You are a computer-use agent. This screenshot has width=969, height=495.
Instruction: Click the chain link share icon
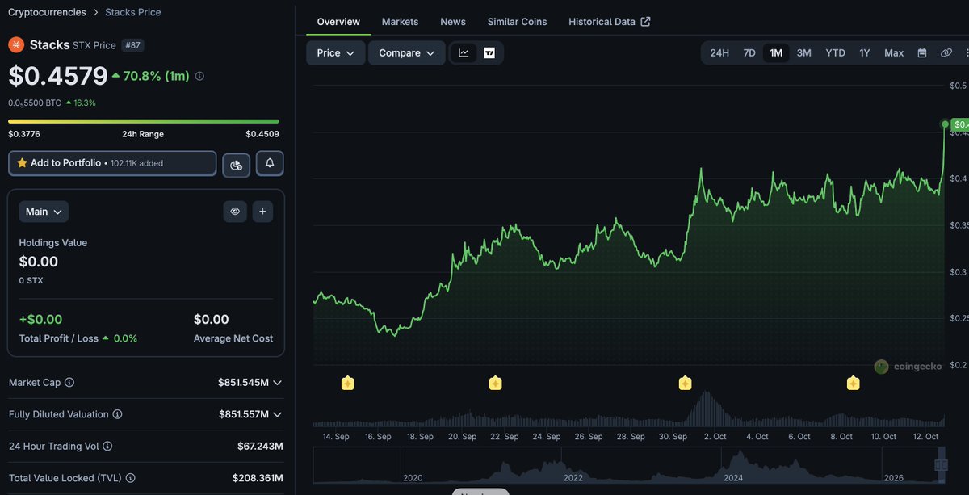coord(946,53)
